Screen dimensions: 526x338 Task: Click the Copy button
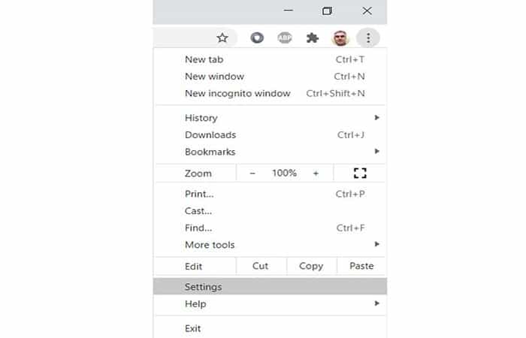[311, 266]
